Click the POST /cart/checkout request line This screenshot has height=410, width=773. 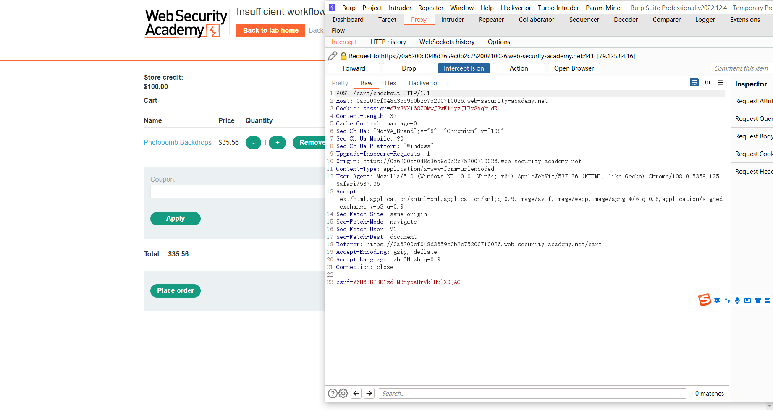tap(383, 93)
